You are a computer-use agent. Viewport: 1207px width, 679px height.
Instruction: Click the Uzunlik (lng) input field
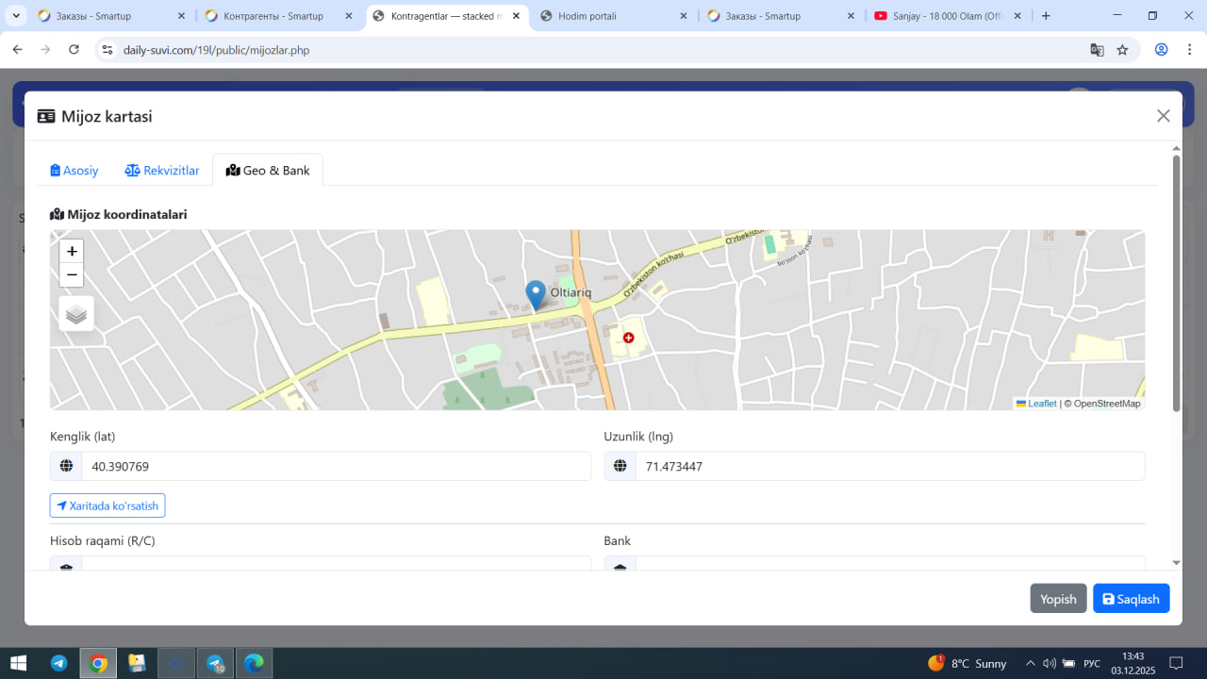[889, 466]
